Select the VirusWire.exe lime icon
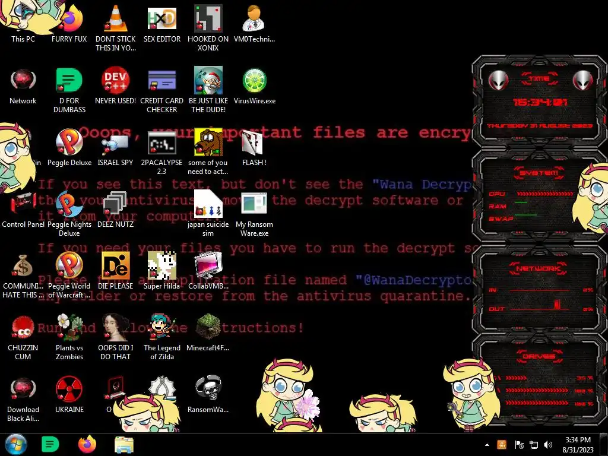The width and height of the screenshot is (608, 456). pos(254,86)
